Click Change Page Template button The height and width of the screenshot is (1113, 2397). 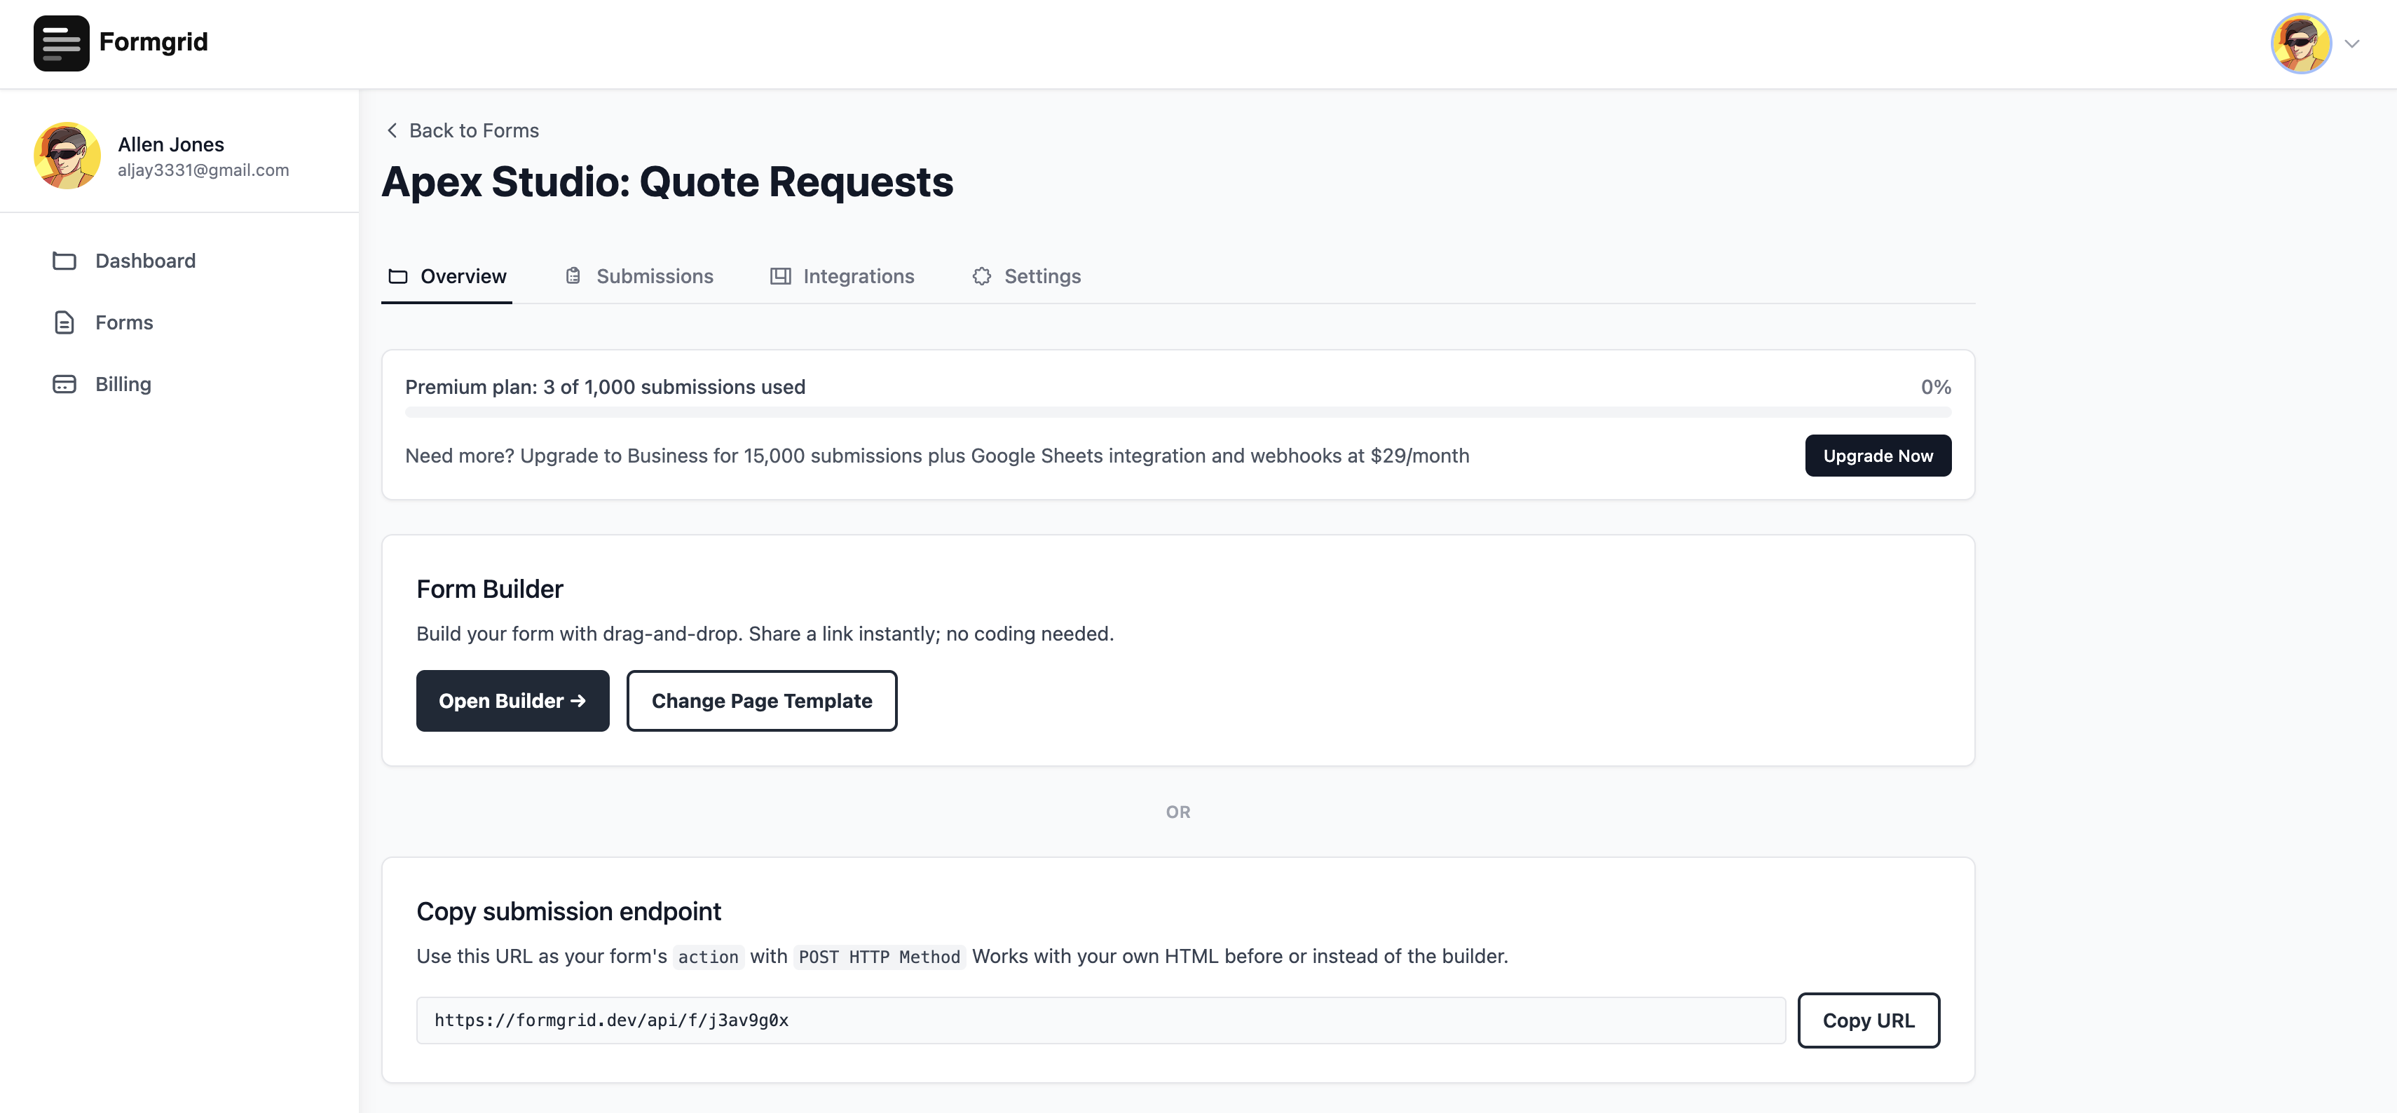click(761, 701)
